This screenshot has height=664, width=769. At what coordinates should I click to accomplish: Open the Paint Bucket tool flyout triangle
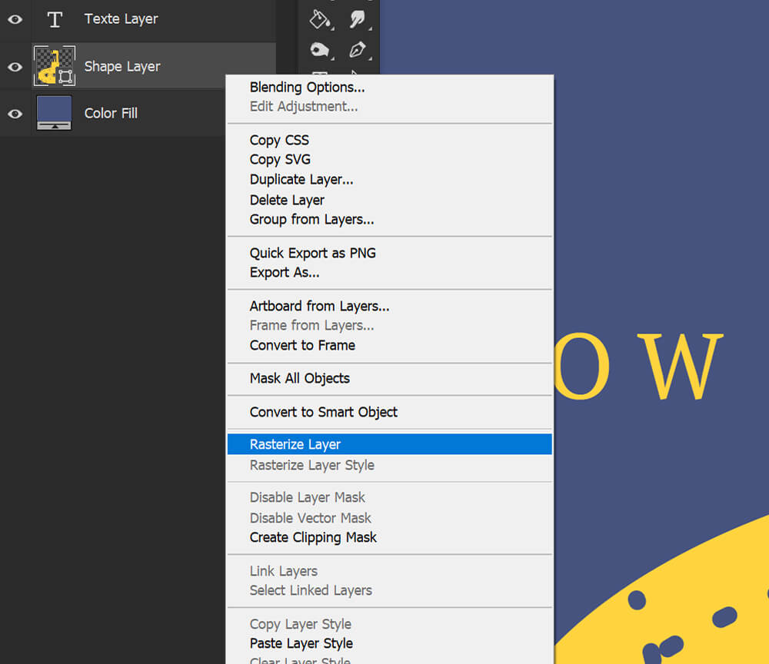click(331, 27)
